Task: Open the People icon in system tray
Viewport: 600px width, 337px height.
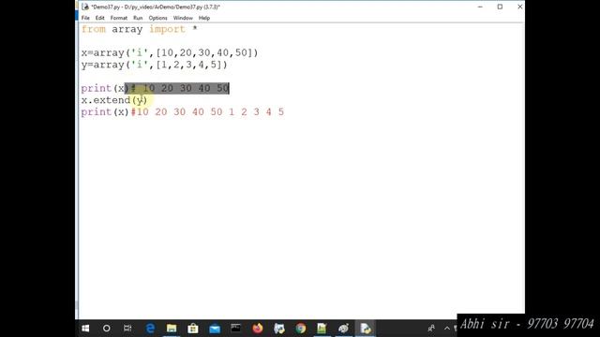Action: pos(431,329)
